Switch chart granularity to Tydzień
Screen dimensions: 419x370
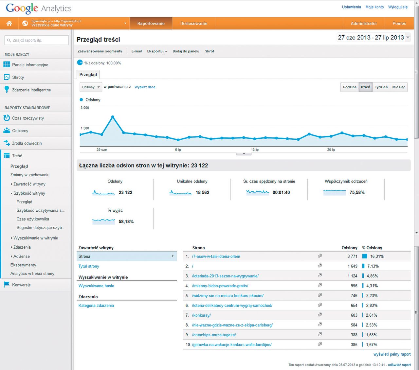pos(381,87)
